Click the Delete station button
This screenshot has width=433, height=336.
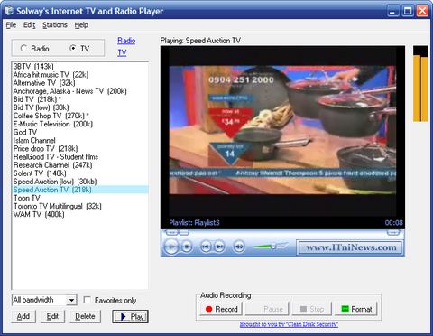click(86, 316)
